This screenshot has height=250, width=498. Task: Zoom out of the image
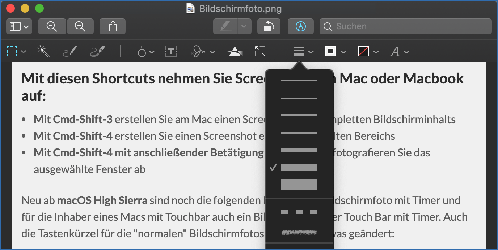tap(52, 26)
